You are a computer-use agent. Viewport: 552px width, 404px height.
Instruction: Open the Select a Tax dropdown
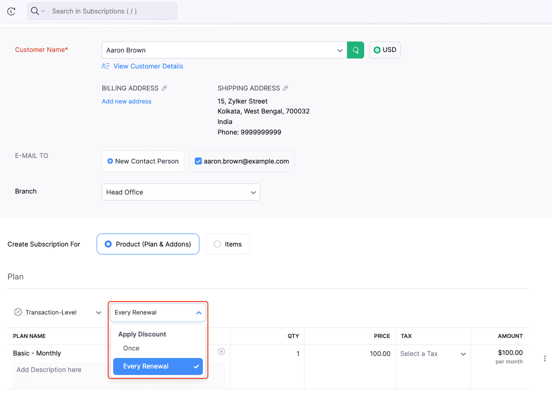(x=433, y=353)
